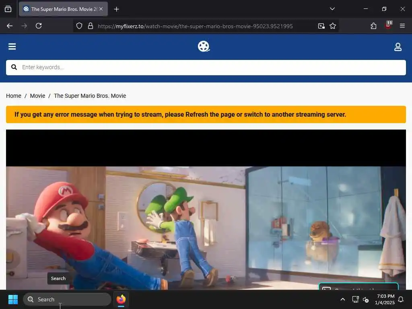Select the Super Mario Bros. Movie browser tab

(x=63, y=9)
